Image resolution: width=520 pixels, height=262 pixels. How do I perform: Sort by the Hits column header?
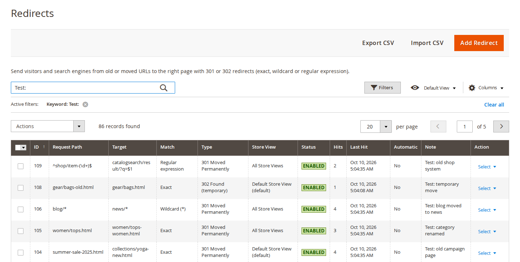[338, 147]
